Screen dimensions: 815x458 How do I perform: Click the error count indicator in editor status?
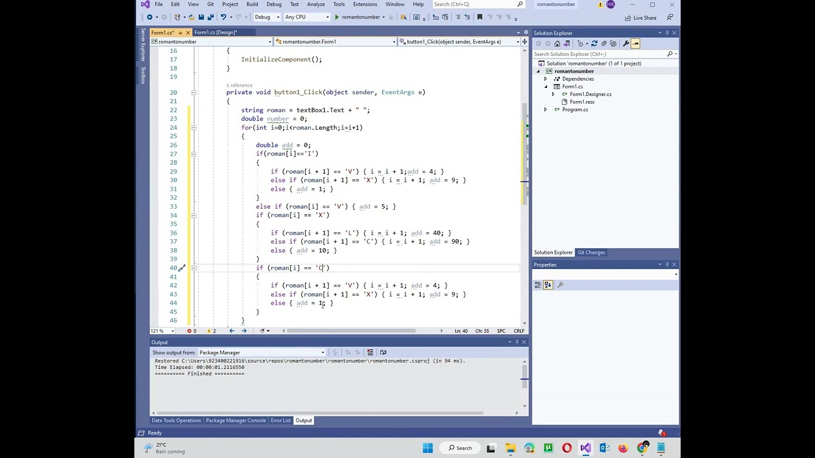192,331
